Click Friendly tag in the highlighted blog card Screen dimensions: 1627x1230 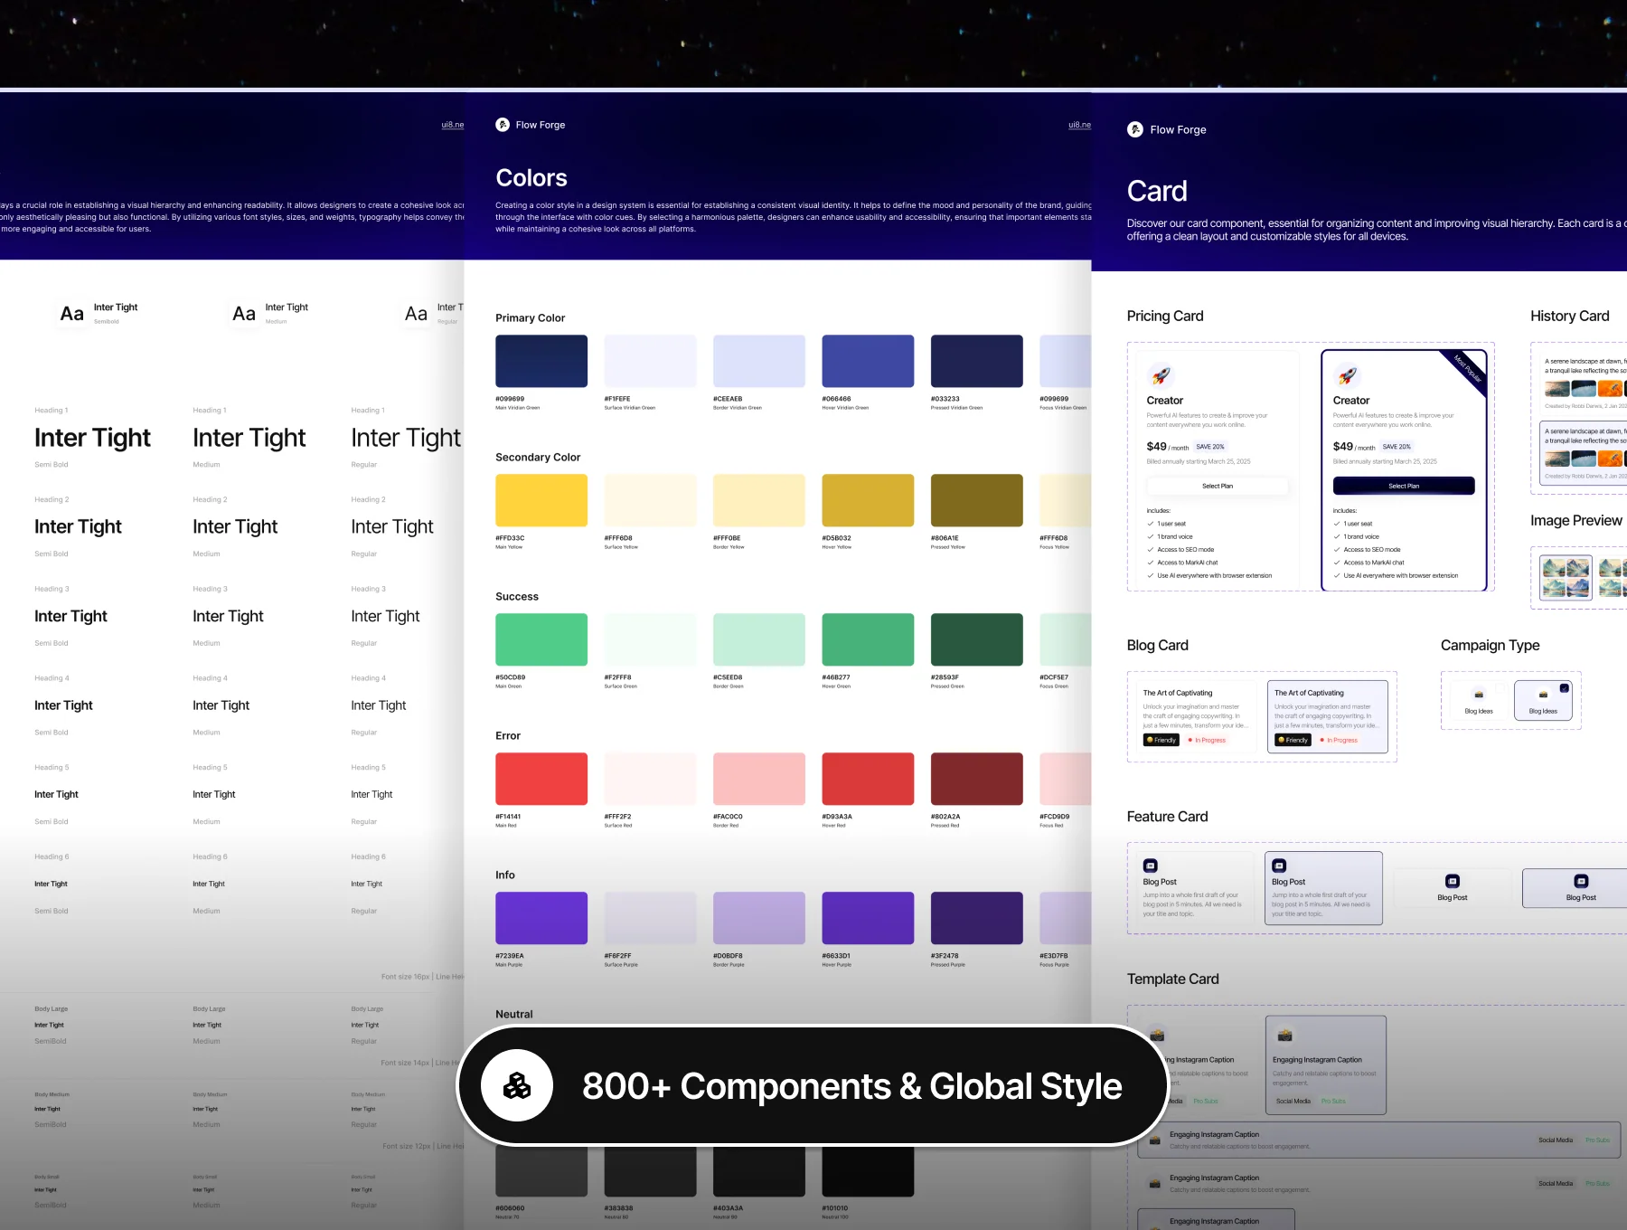1293,740
